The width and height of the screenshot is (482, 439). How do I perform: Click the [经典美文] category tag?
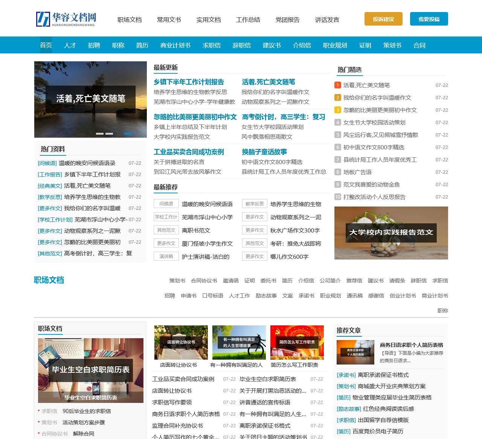pyautogui.click(x=50, y=186)
